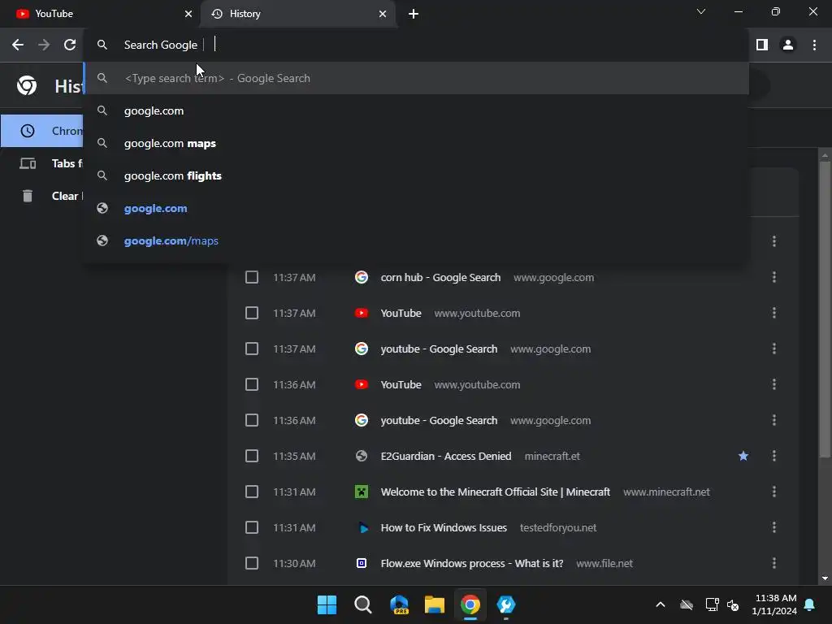Open Tabs from other devices in the sidebar
The width and height of the screenshot is (832, 624).
pyautogui.click(x=42, y=163)
